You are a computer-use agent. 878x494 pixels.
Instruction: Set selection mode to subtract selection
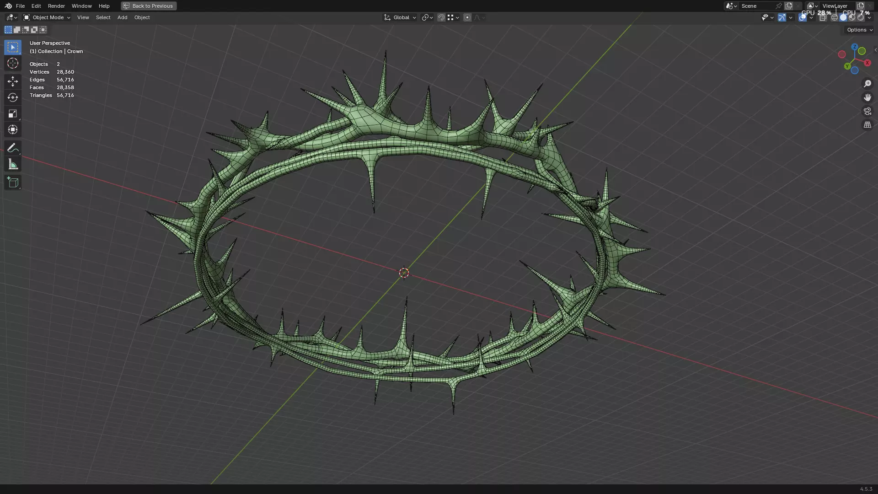click(x=26, y=30)
